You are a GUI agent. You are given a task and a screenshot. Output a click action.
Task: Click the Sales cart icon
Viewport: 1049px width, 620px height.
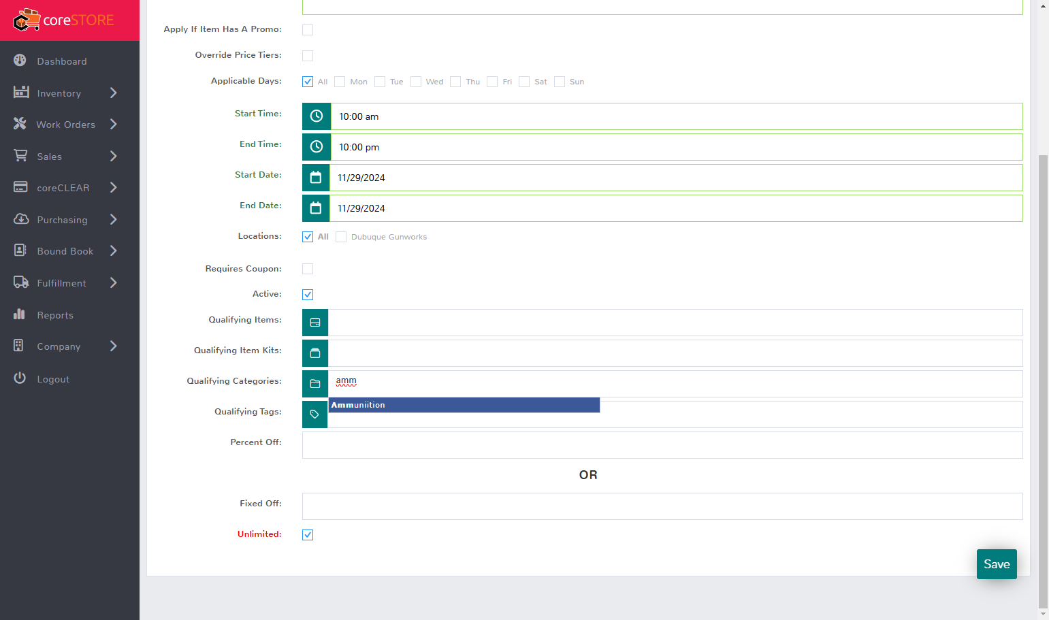pos(20,156)
